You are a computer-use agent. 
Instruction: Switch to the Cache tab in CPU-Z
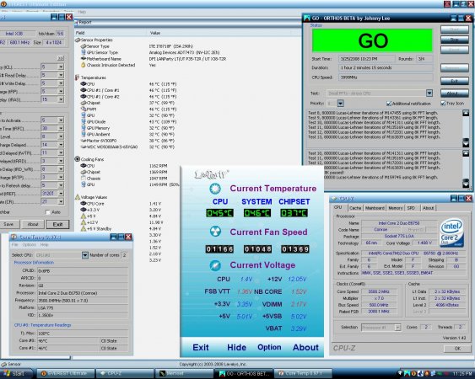355,208
